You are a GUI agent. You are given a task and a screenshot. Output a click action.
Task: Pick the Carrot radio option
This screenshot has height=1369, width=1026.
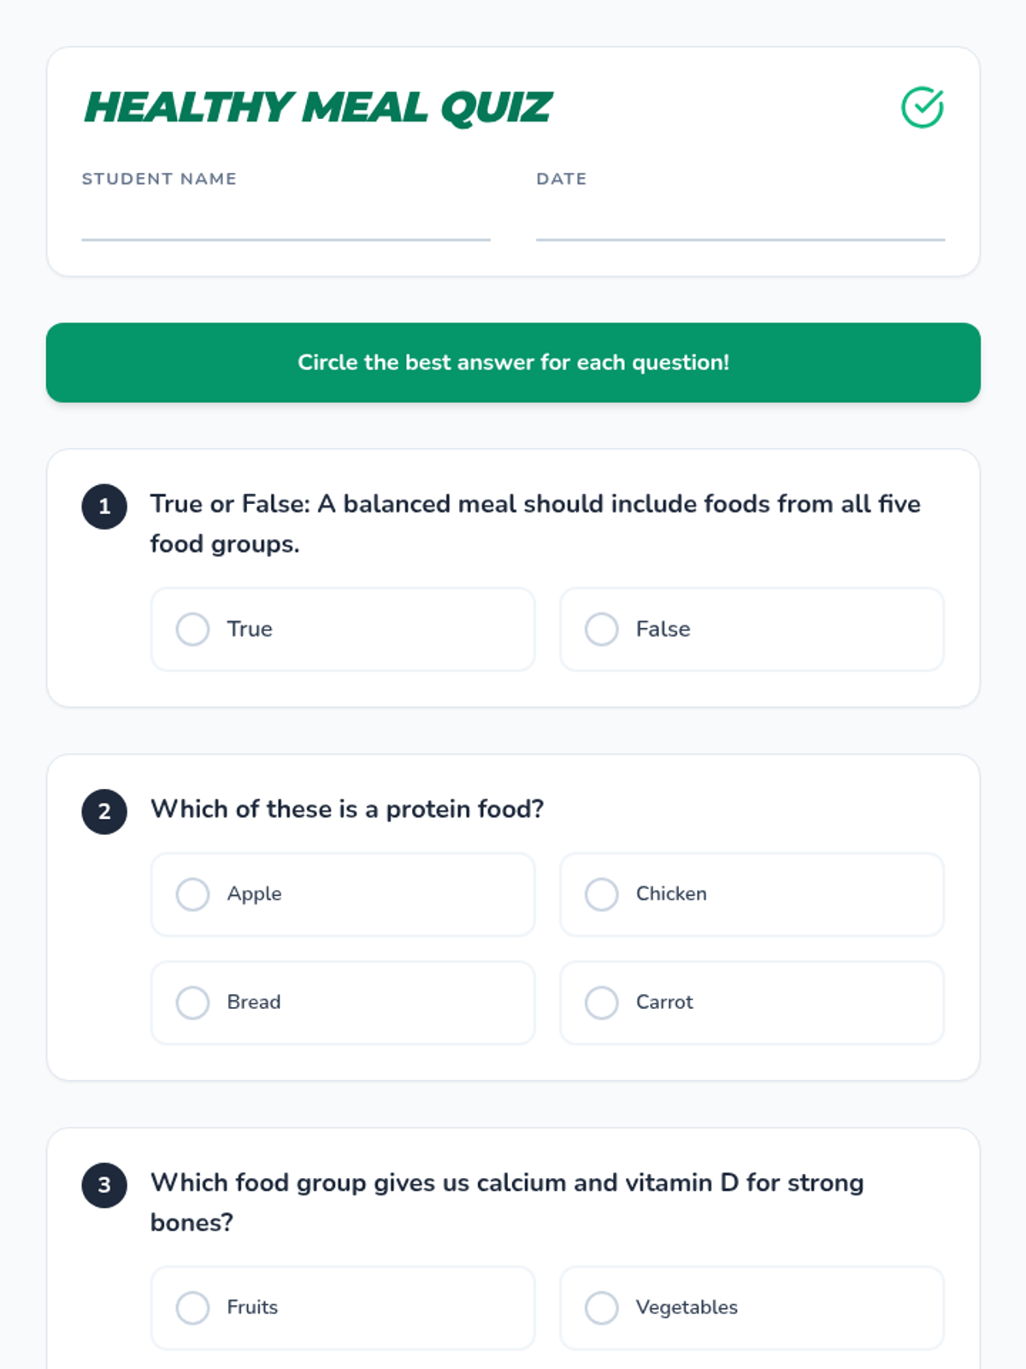pyautogui.click(x=602, y=1003)
